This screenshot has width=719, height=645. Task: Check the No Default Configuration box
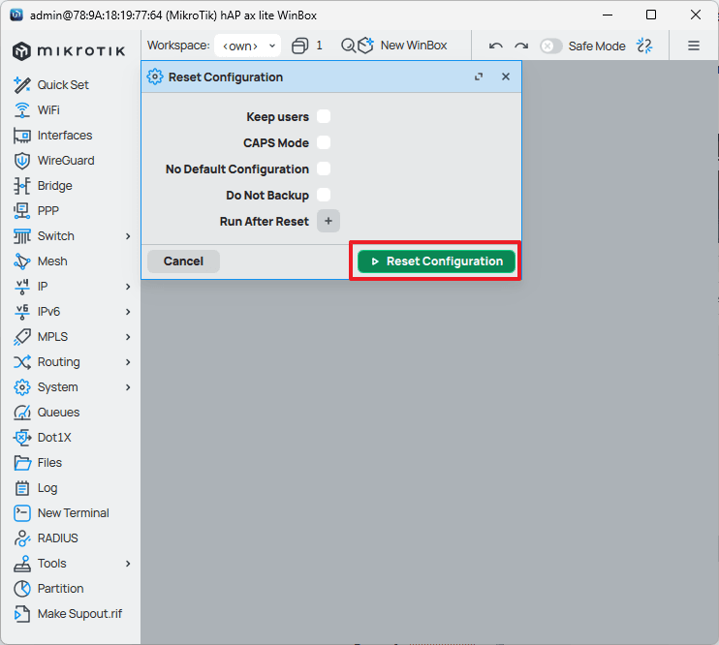tap(324, 169)
